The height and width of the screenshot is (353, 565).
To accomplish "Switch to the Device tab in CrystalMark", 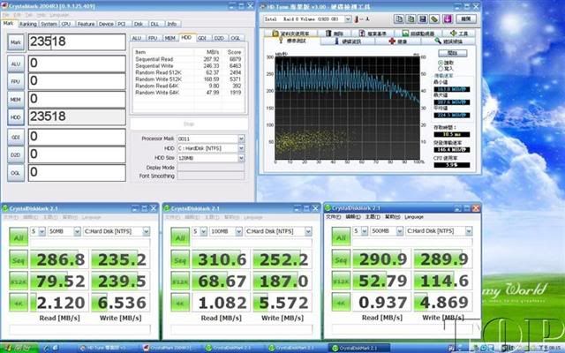I will coord(106,24).
